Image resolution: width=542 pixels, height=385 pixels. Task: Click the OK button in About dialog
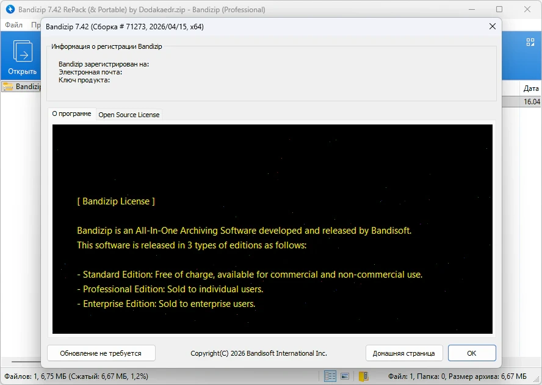[x=472, y=353]
